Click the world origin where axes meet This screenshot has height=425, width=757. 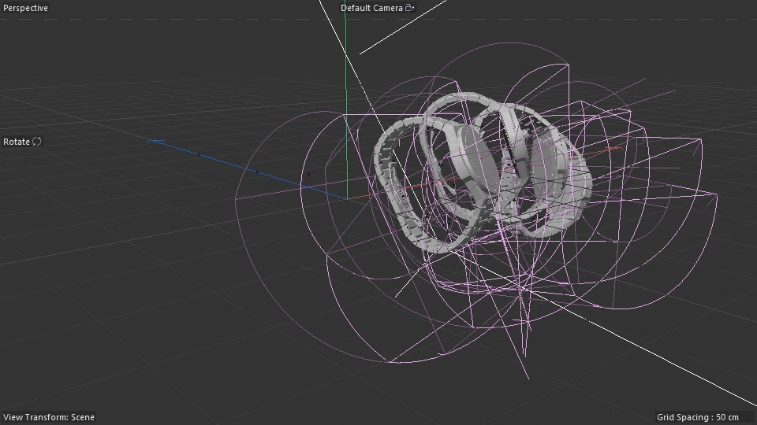(345, 198)
